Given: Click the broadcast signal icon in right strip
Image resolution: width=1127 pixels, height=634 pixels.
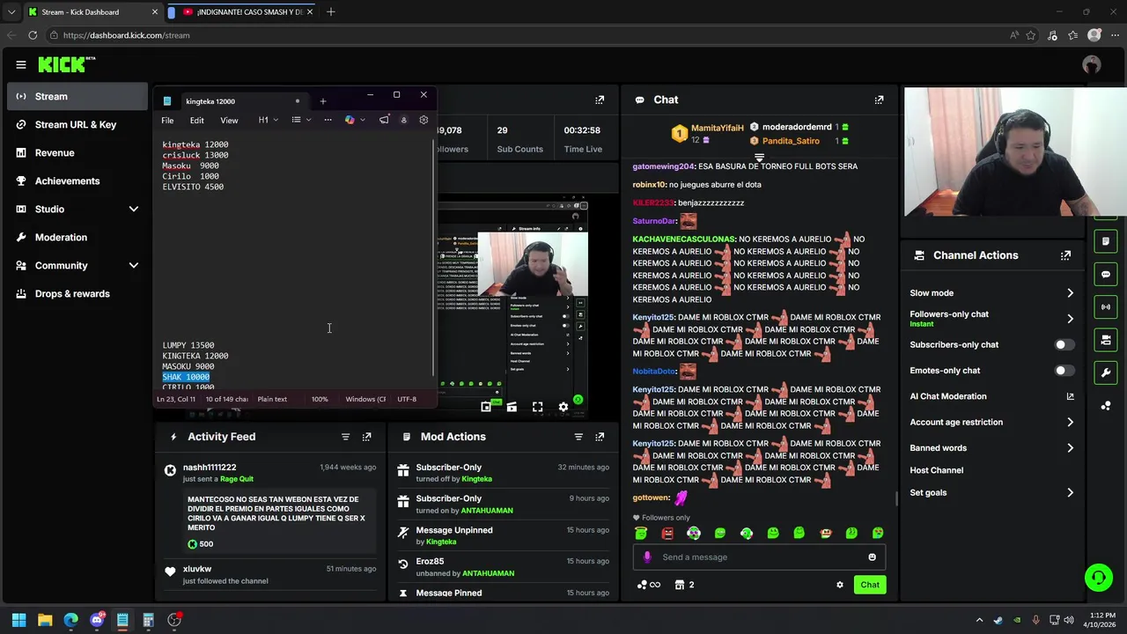Looking at the screenshot, I should tap(1106, 306).
